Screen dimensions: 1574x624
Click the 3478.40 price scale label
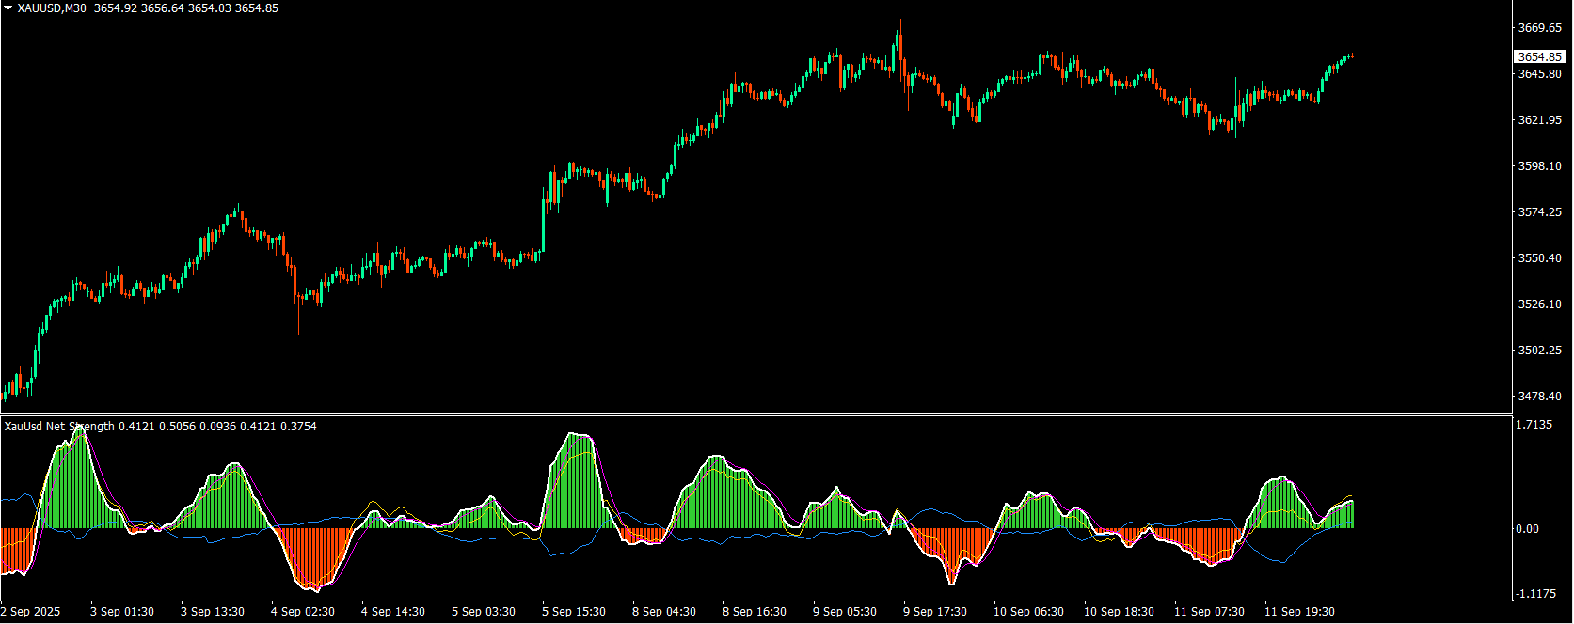1540,397
